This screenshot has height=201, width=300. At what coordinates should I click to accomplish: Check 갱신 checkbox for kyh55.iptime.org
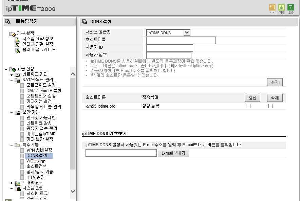click(248, 106)
